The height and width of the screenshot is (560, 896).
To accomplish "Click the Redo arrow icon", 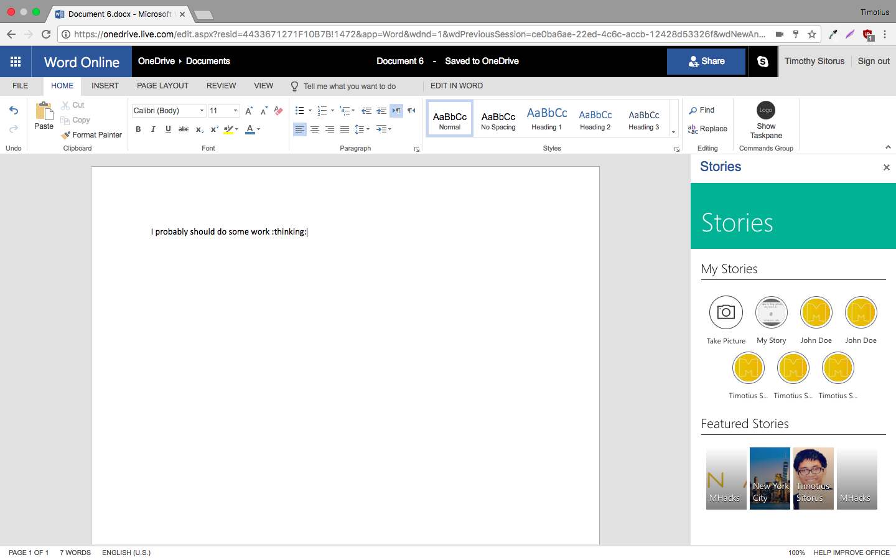I will [x=14, y=129].
